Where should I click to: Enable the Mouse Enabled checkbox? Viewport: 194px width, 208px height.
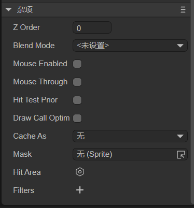coord(77,64)
